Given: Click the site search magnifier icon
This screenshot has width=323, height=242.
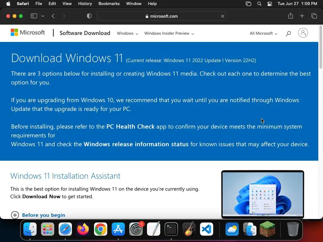Looking at the screenshot, I should point(288,33).
